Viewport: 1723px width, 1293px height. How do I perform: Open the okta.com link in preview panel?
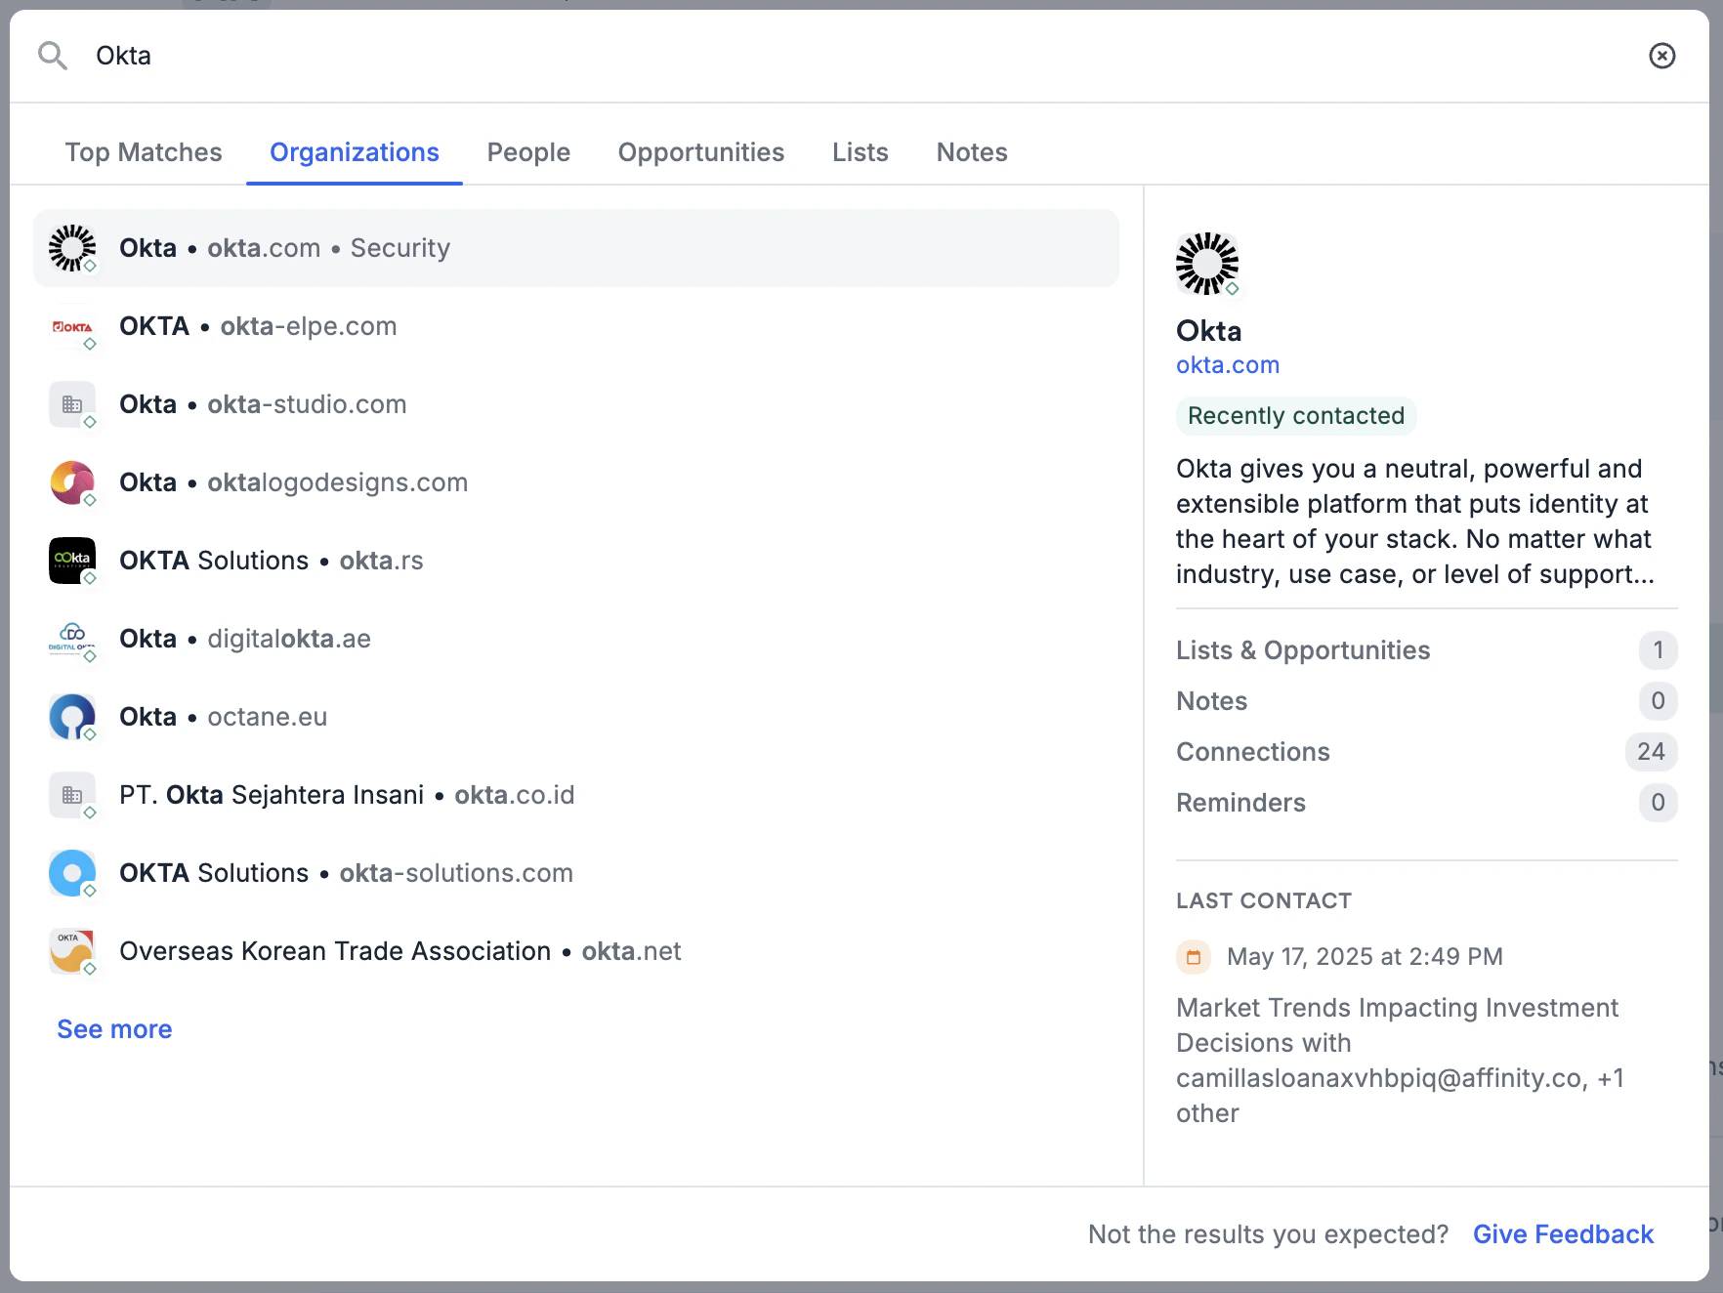pyautogui.click(x=1228, y=365)
